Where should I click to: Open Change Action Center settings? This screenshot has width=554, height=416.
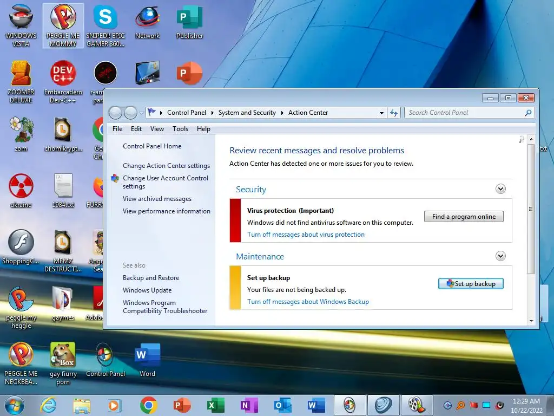click(166, 166)
